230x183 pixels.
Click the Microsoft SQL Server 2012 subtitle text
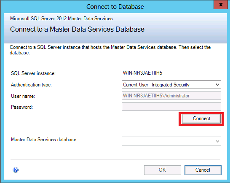(62, 19)
